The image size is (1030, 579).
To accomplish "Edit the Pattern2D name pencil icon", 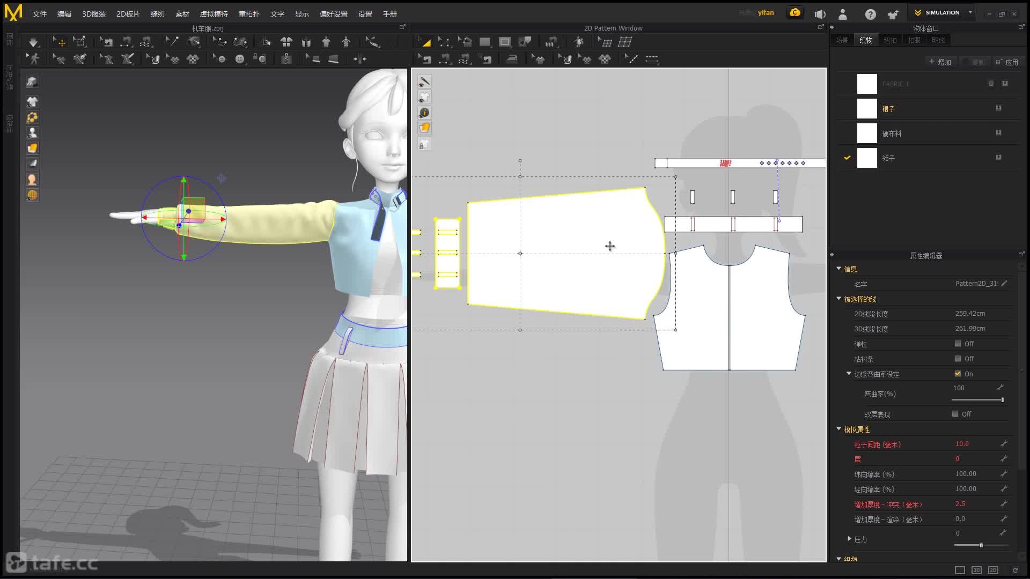I will coord(1004,283).
